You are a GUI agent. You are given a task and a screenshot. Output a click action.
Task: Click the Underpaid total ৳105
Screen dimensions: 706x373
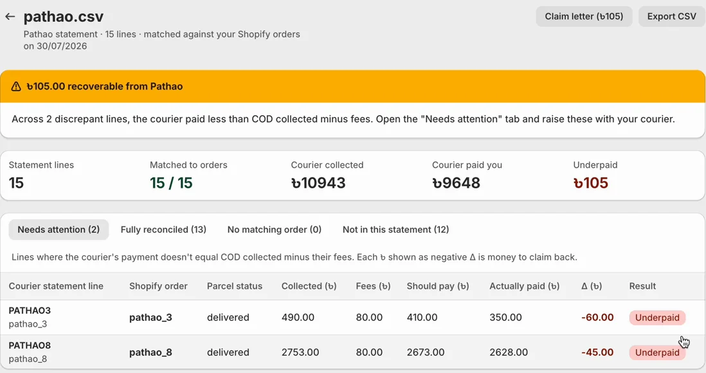[x=591, y=183]
